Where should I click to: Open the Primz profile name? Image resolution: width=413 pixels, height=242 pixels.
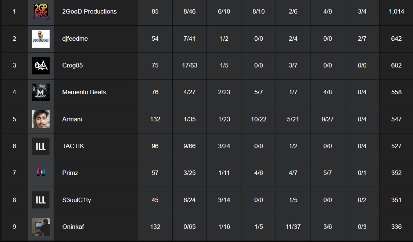pyautogui.click(x=70, y=173)
